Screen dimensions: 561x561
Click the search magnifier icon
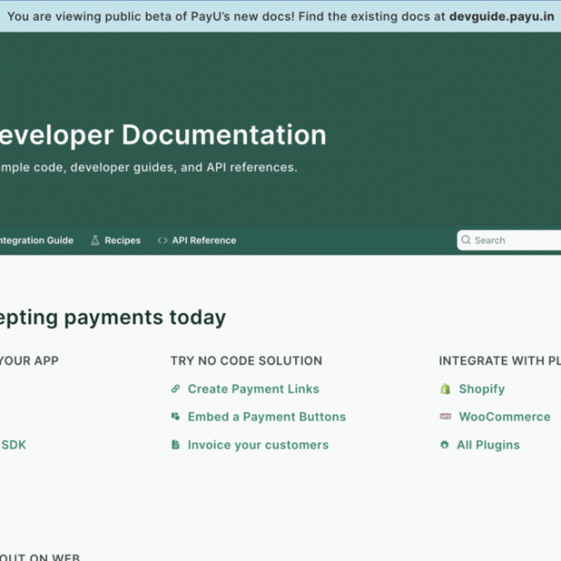[x=466, y=239]
